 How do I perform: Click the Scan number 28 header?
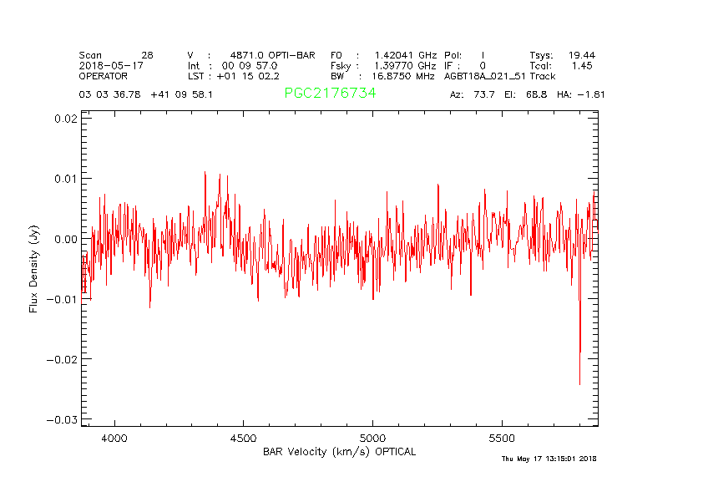[116, 54]
